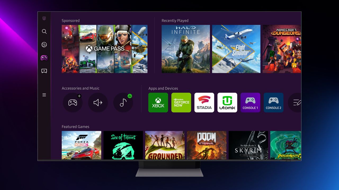Select Sea of Thieves featured game

pyautogui.click(x=123, y=145)
